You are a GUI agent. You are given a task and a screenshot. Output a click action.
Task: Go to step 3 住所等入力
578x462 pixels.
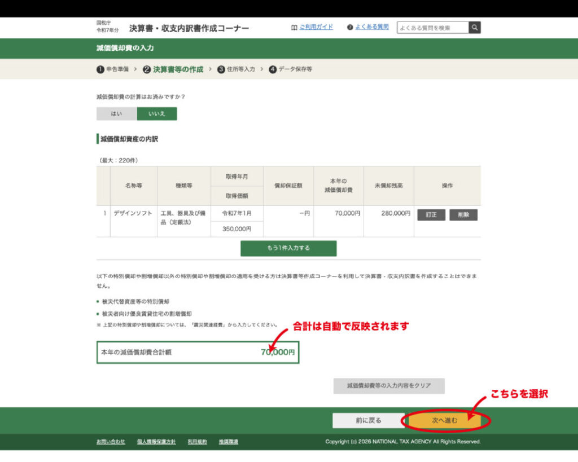237,69
